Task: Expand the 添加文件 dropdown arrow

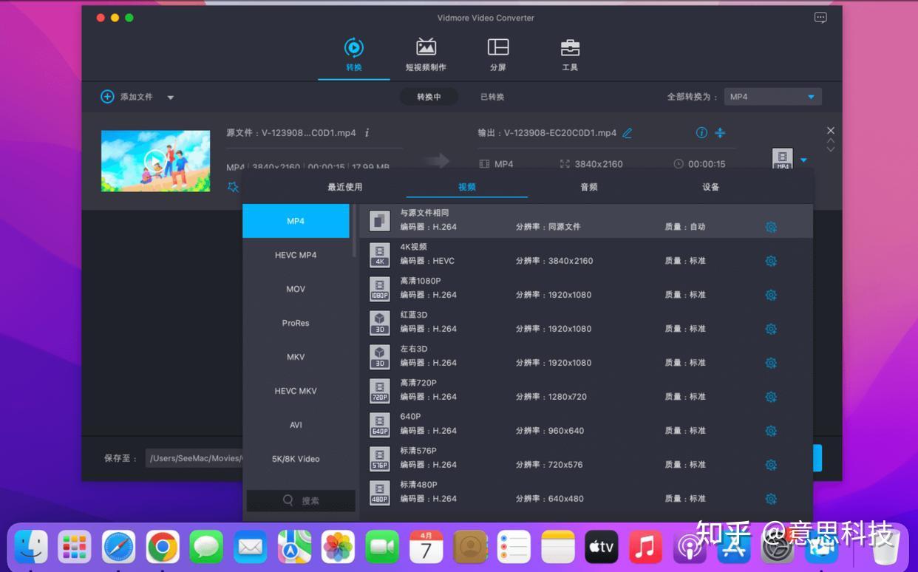Action: (171, 96)
